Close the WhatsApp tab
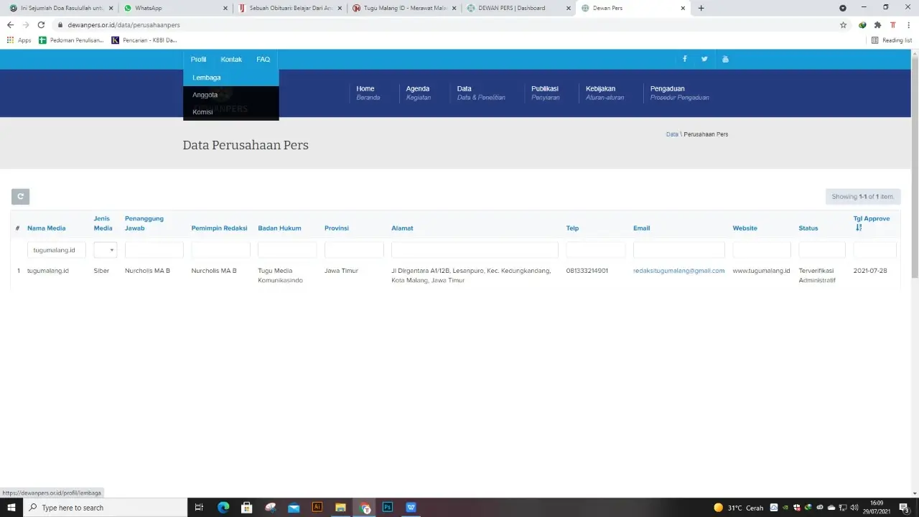This screenshot has width=919, height=517. (x=225, y=8)
